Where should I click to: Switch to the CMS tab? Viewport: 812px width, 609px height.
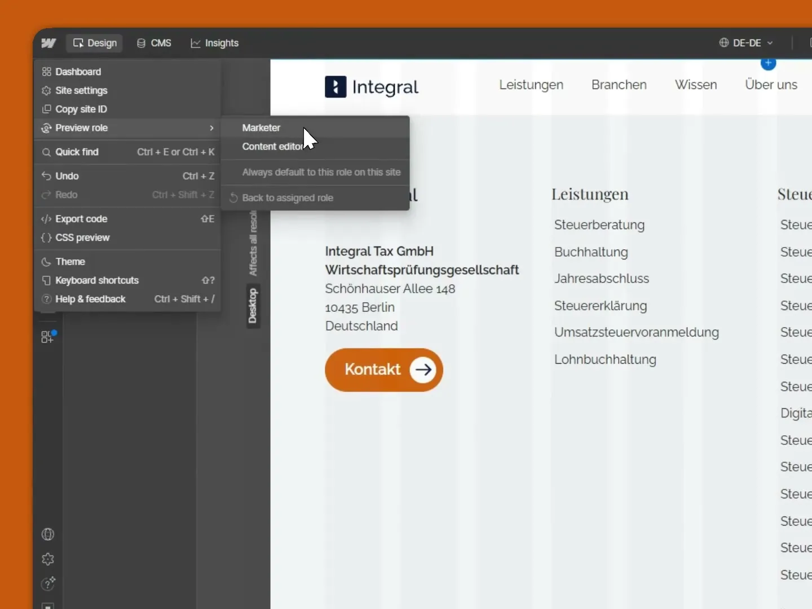click(x=154, y=43)
